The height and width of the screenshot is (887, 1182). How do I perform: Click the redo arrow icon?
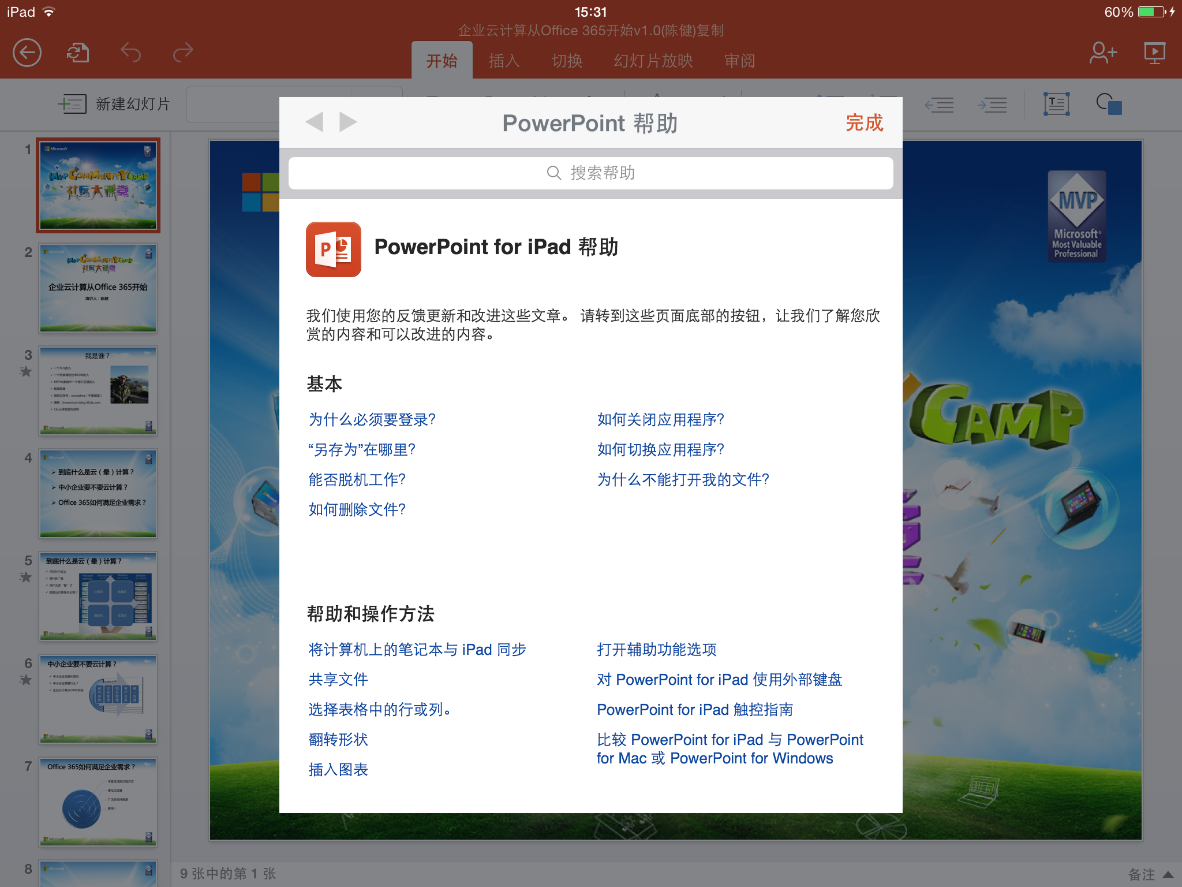pos(183,53)
